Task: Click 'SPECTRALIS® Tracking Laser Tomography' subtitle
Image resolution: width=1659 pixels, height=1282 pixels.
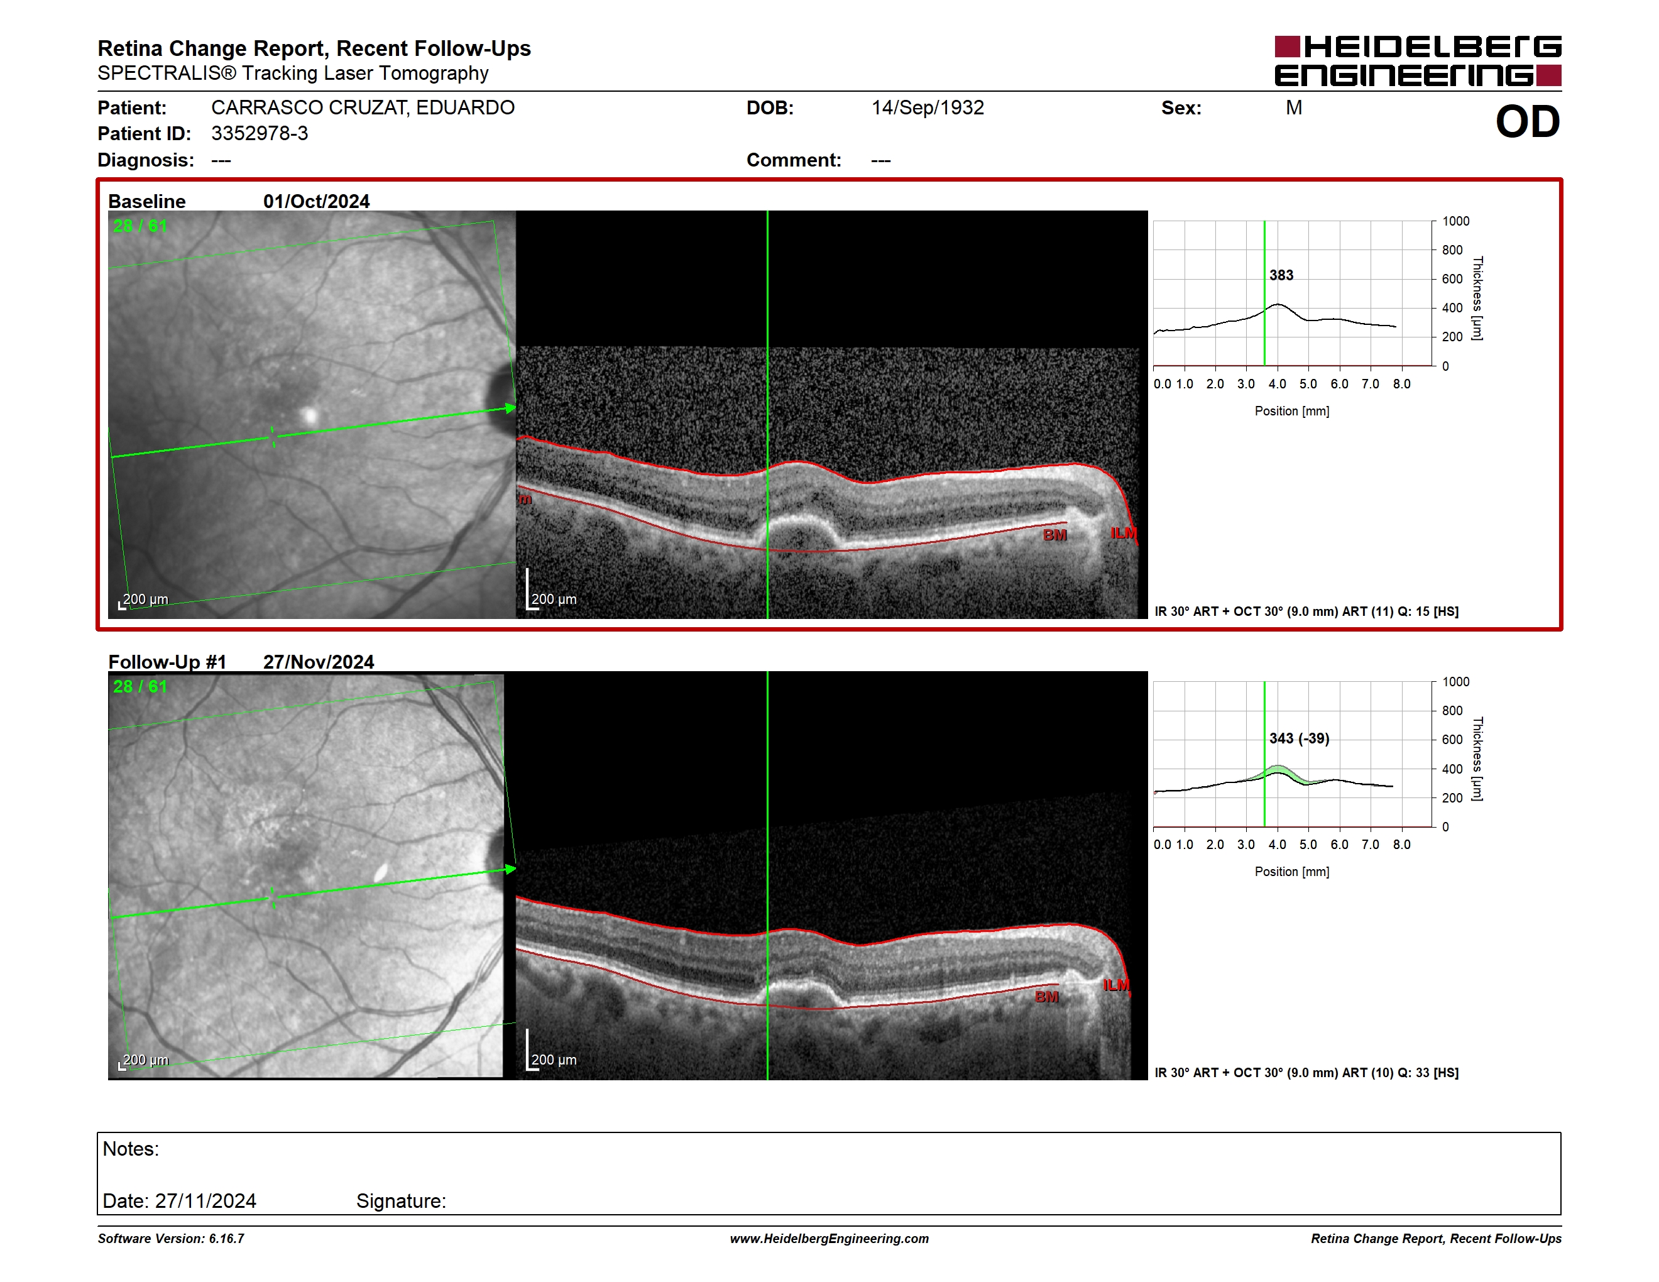Action: coord(292,73)
